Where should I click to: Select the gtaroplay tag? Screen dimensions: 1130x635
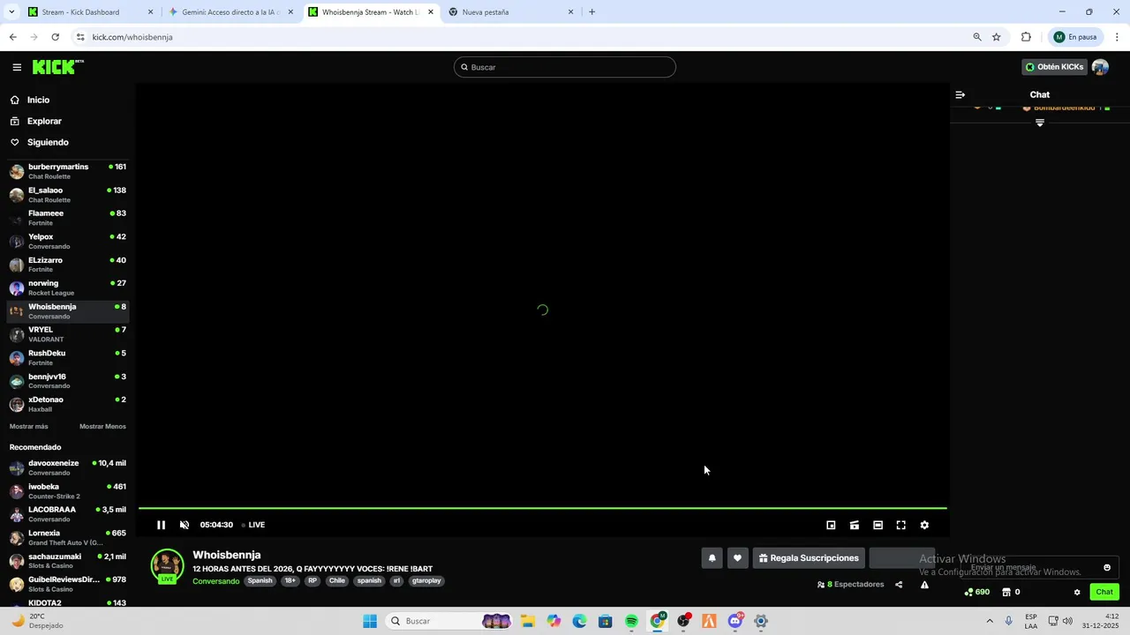point(426,581)
